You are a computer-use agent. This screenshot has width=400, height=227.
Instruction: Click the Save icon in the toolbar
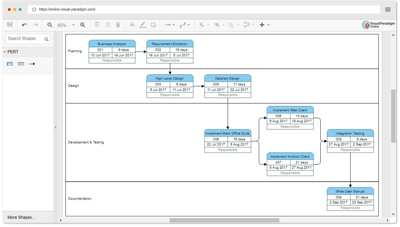pos(10,25)
